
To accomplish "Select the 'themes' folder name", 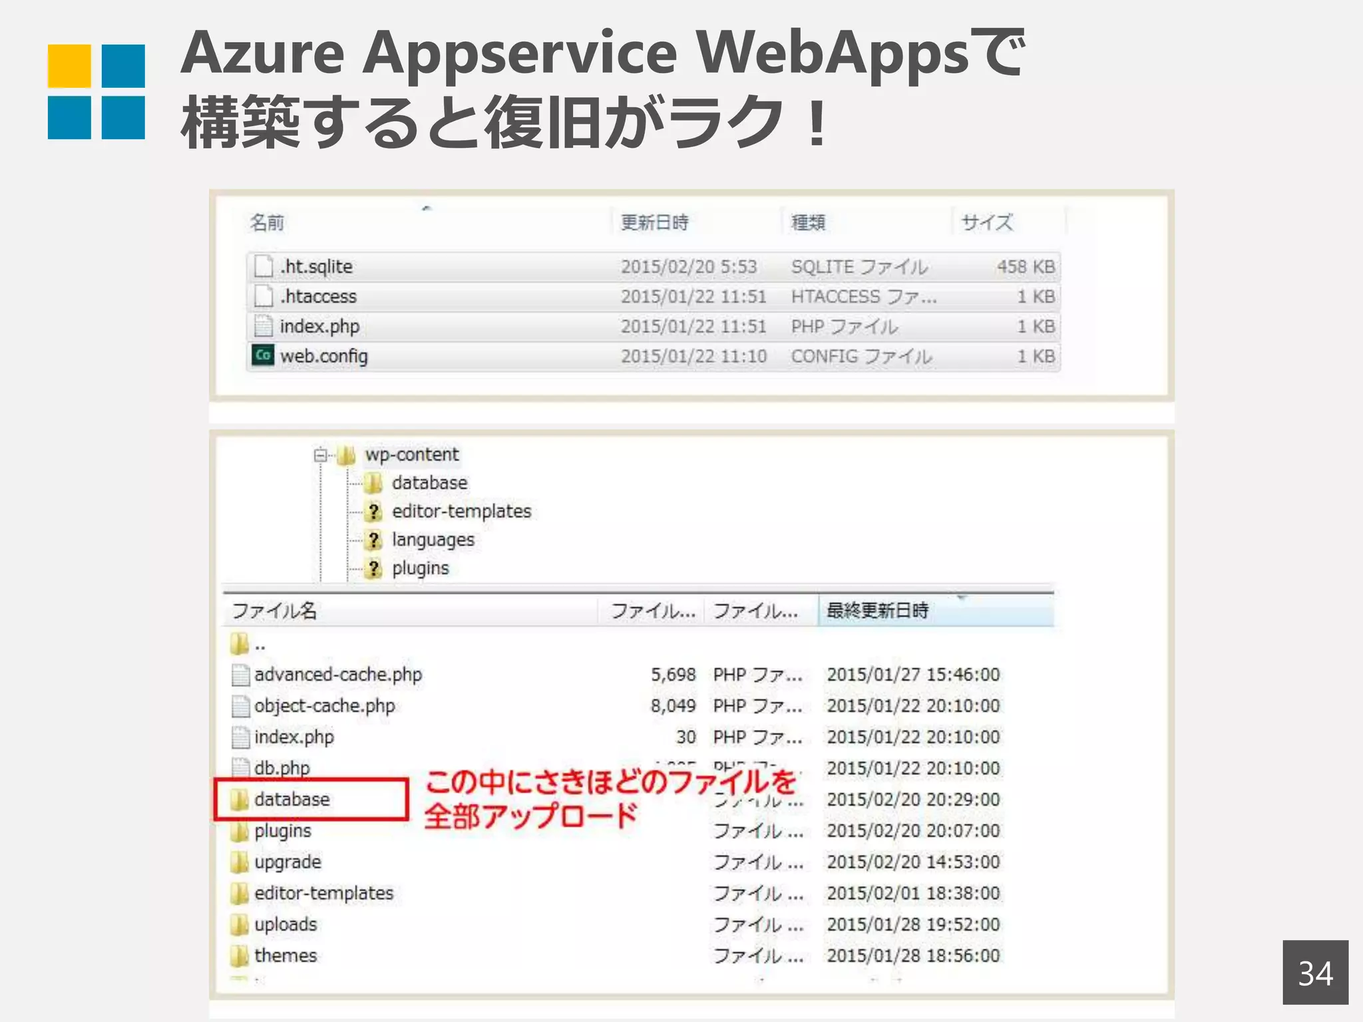I will pyautogui.click(x=286, y=956).
